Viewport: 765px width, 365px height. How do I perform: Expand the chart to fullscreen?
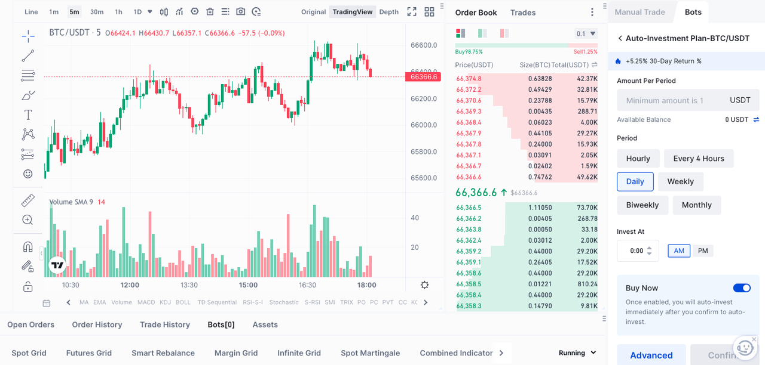click(x=412, y=12)
